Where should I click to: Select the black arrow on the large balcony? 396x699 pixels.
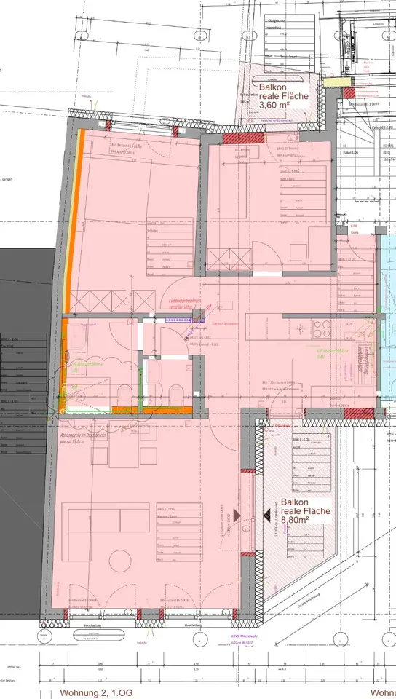pos(267,516)
